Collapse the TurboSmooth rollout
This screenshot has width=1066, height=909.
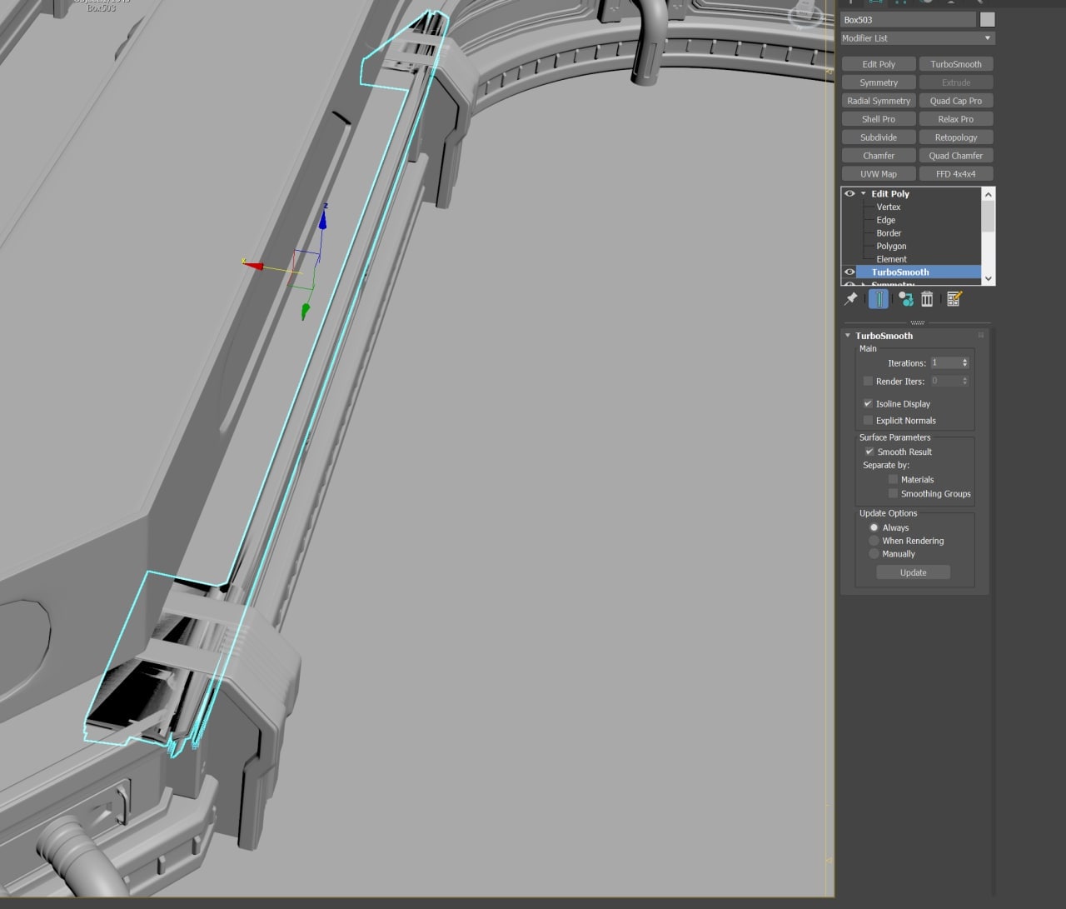[848, 336]
